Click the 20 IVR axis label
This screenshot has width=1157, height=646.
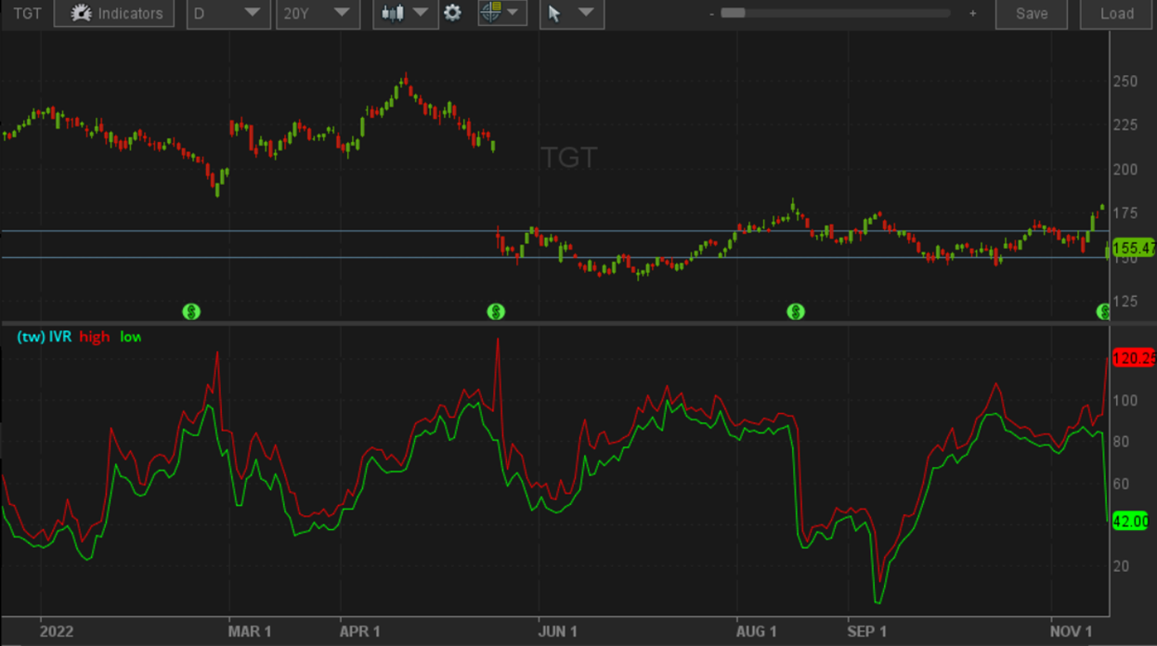(x=1122, y=566)
